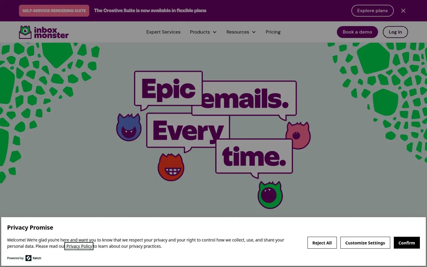
Task: Click the Inbox Monster logo
Action: (x=44, y=32)
